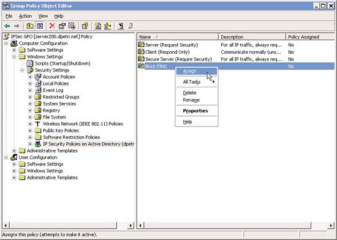Select Software Restriction Policies tree item
This screenshot has width=337, height=240.
point(71,137)
